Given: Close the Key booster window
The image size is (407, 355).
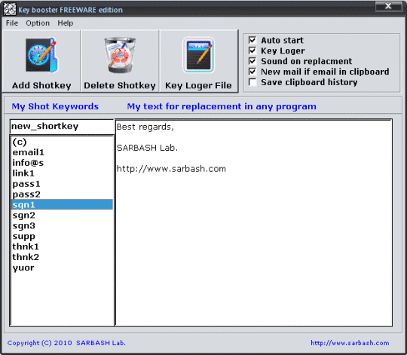Looking at the screenshot, I should coord(388,6).
